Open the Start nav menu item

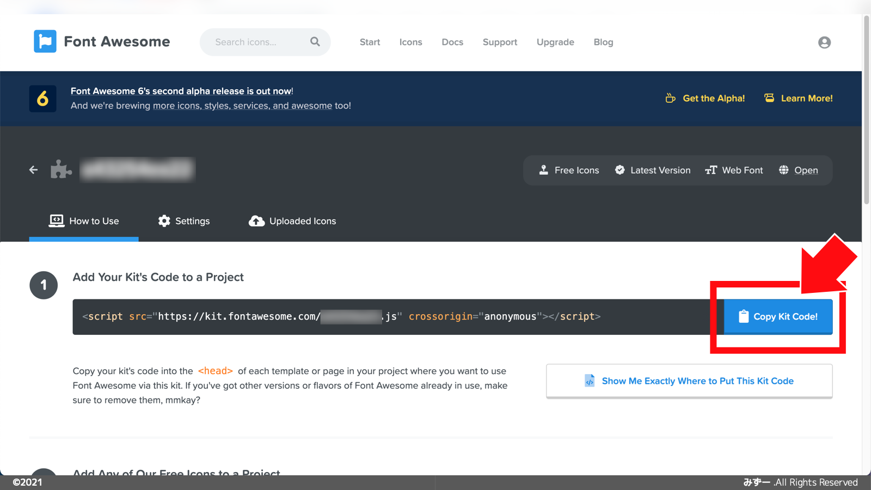click(370, 42)
